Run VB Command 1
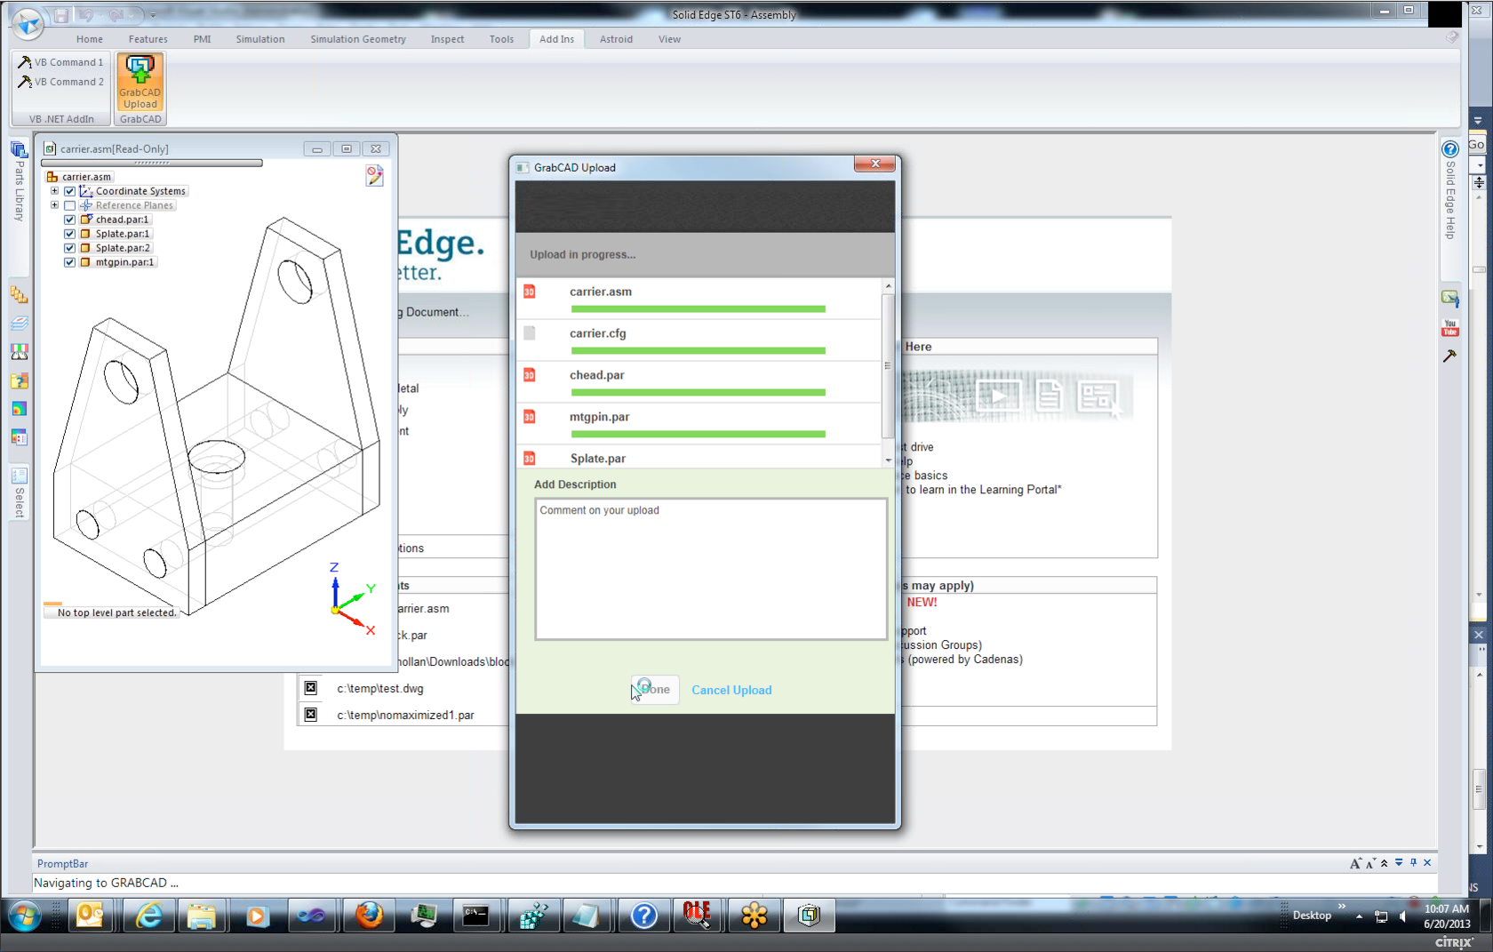Screen dimensions: 1493x952 coord(61,62)
